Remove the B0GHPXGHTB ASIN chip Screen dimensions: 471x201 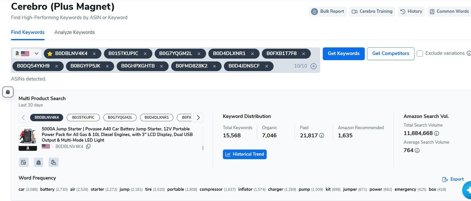point(162,66)
